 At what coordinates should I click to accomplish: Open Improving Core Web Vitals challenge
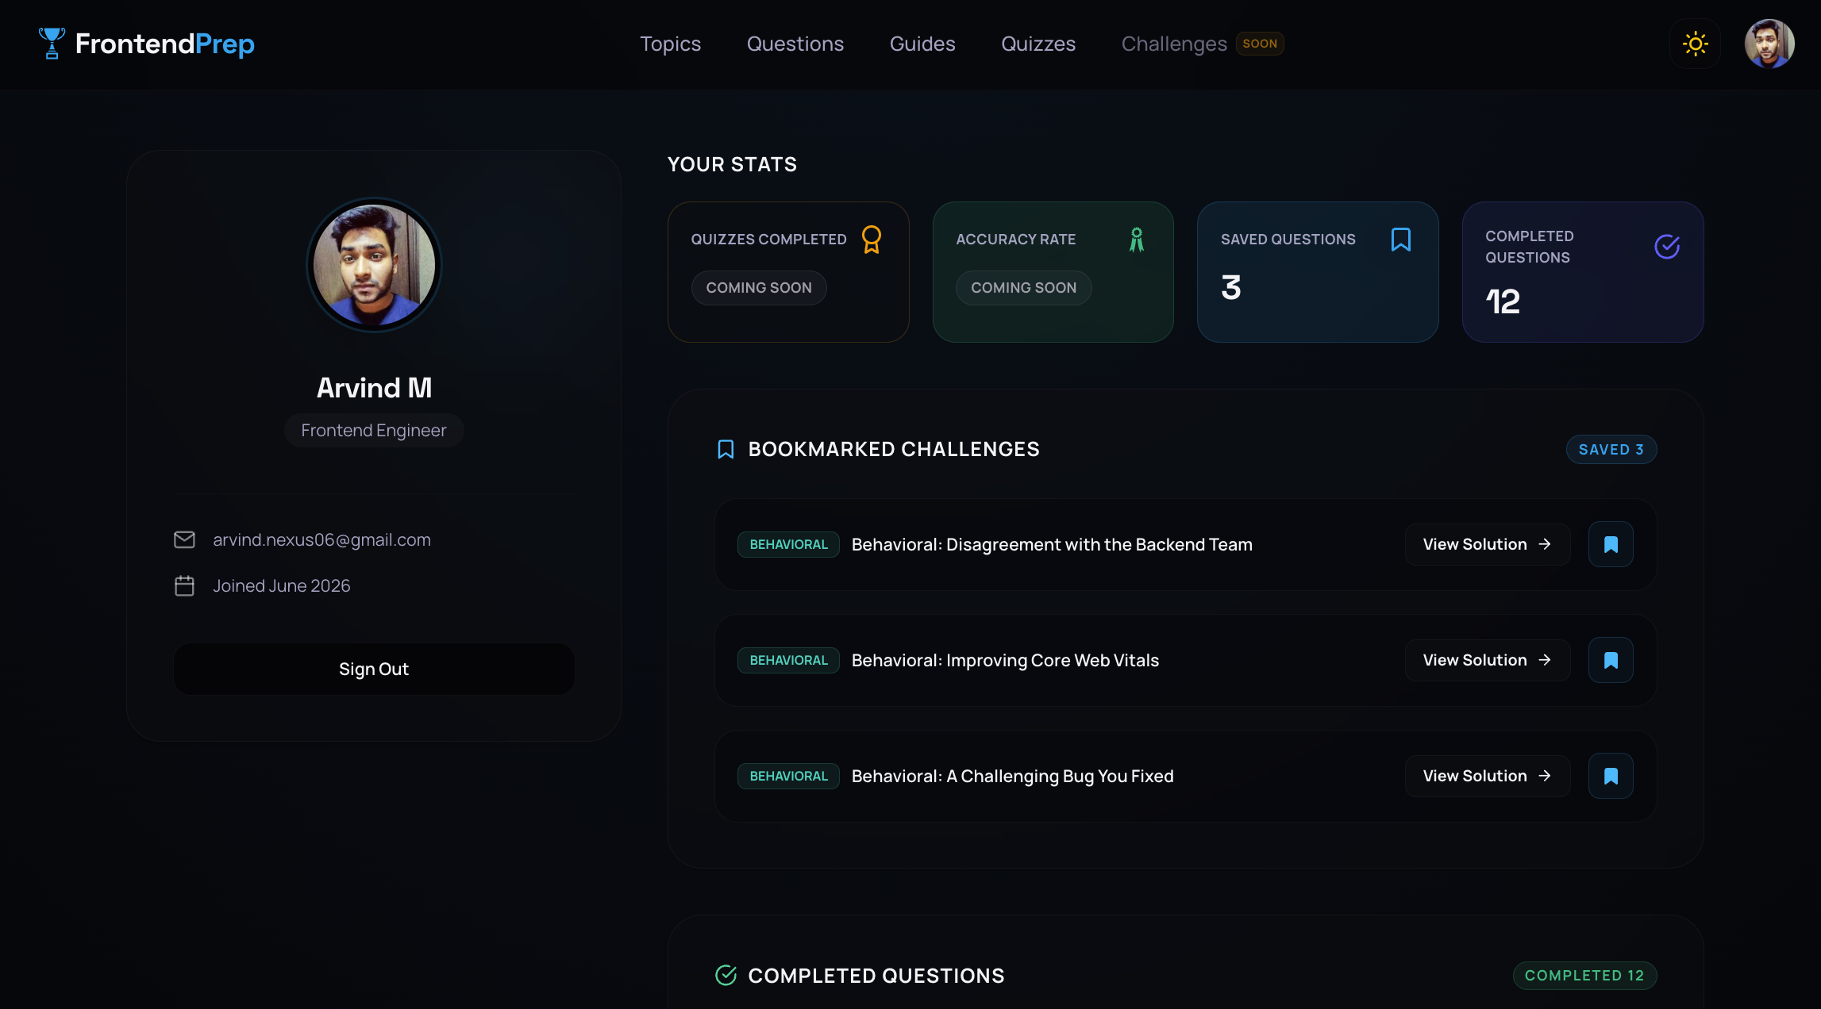tap(1005, 660)
